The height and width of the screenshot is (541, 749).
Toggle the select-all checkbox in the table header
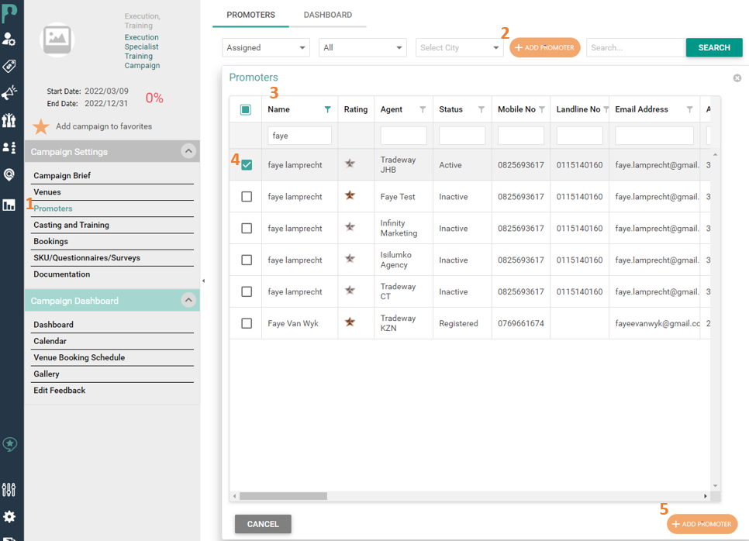click(x=245, y=109)
